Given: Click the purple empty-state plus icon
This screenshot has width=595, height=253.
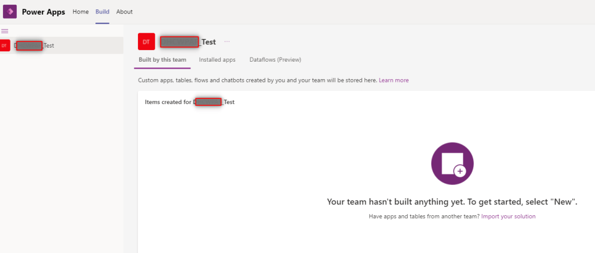Looking at the screenshot, I should tap(452, 163).
